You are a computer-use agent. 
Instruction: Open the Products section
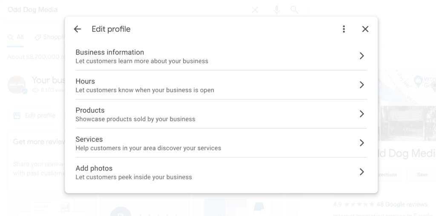[221, 114]
